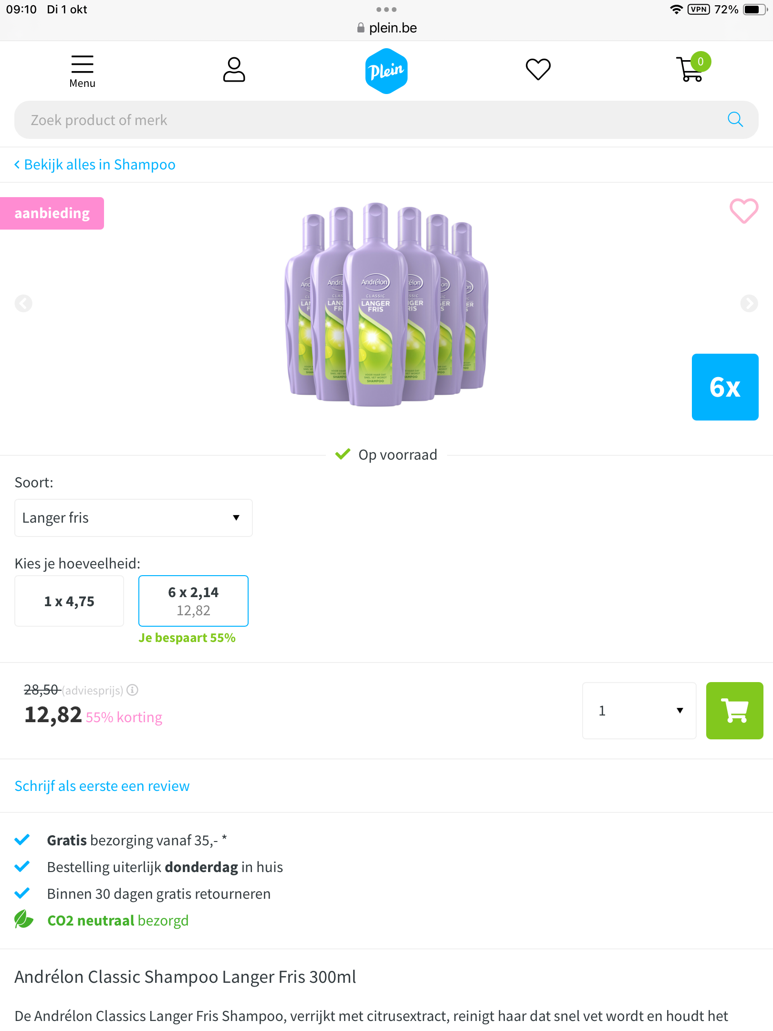Click the search magnifier icon
Image resolution: width=773 pixels, height=1031 pixels.
(x=735, y=119)
